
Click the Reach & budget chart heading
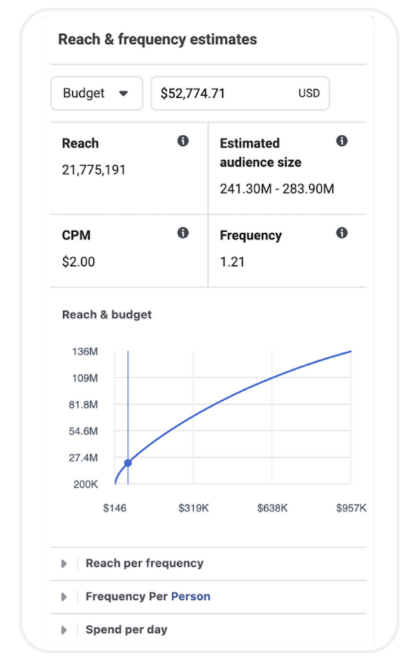107,314
